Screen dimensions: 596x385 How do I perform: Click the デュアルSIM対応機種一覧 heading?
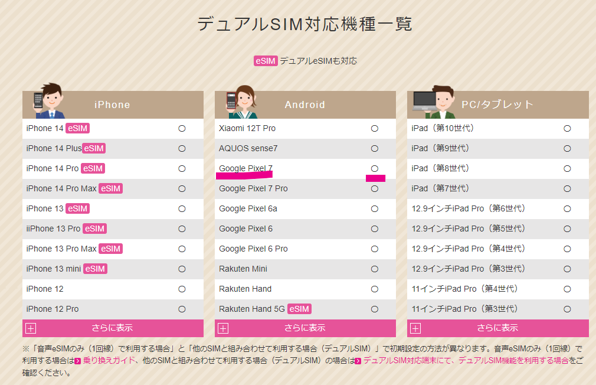pyautogui.click(x=305, y=24)
